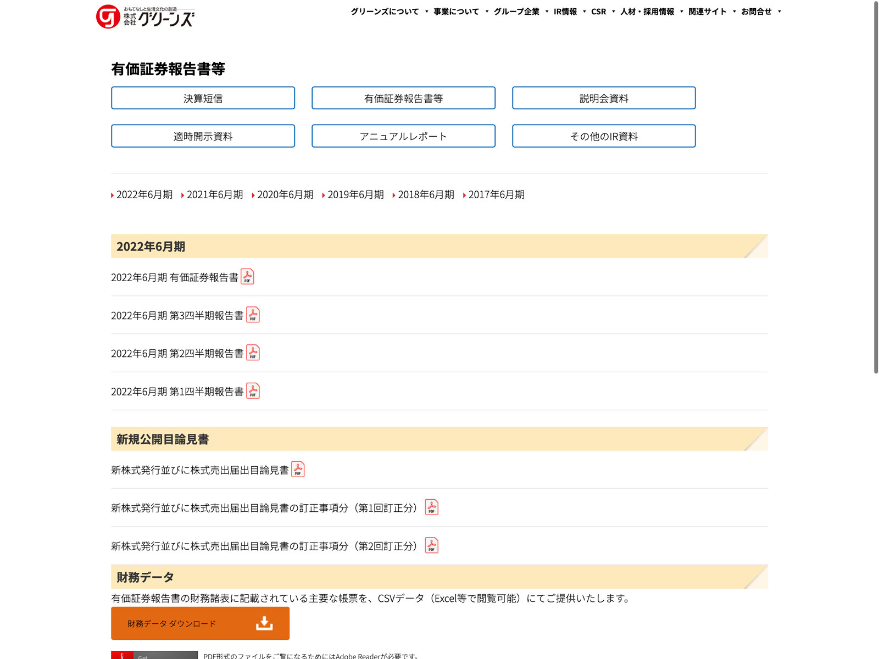The image size is (879, 659).
Task: Click the アニュアルレポート button
Action: (403, 136)
